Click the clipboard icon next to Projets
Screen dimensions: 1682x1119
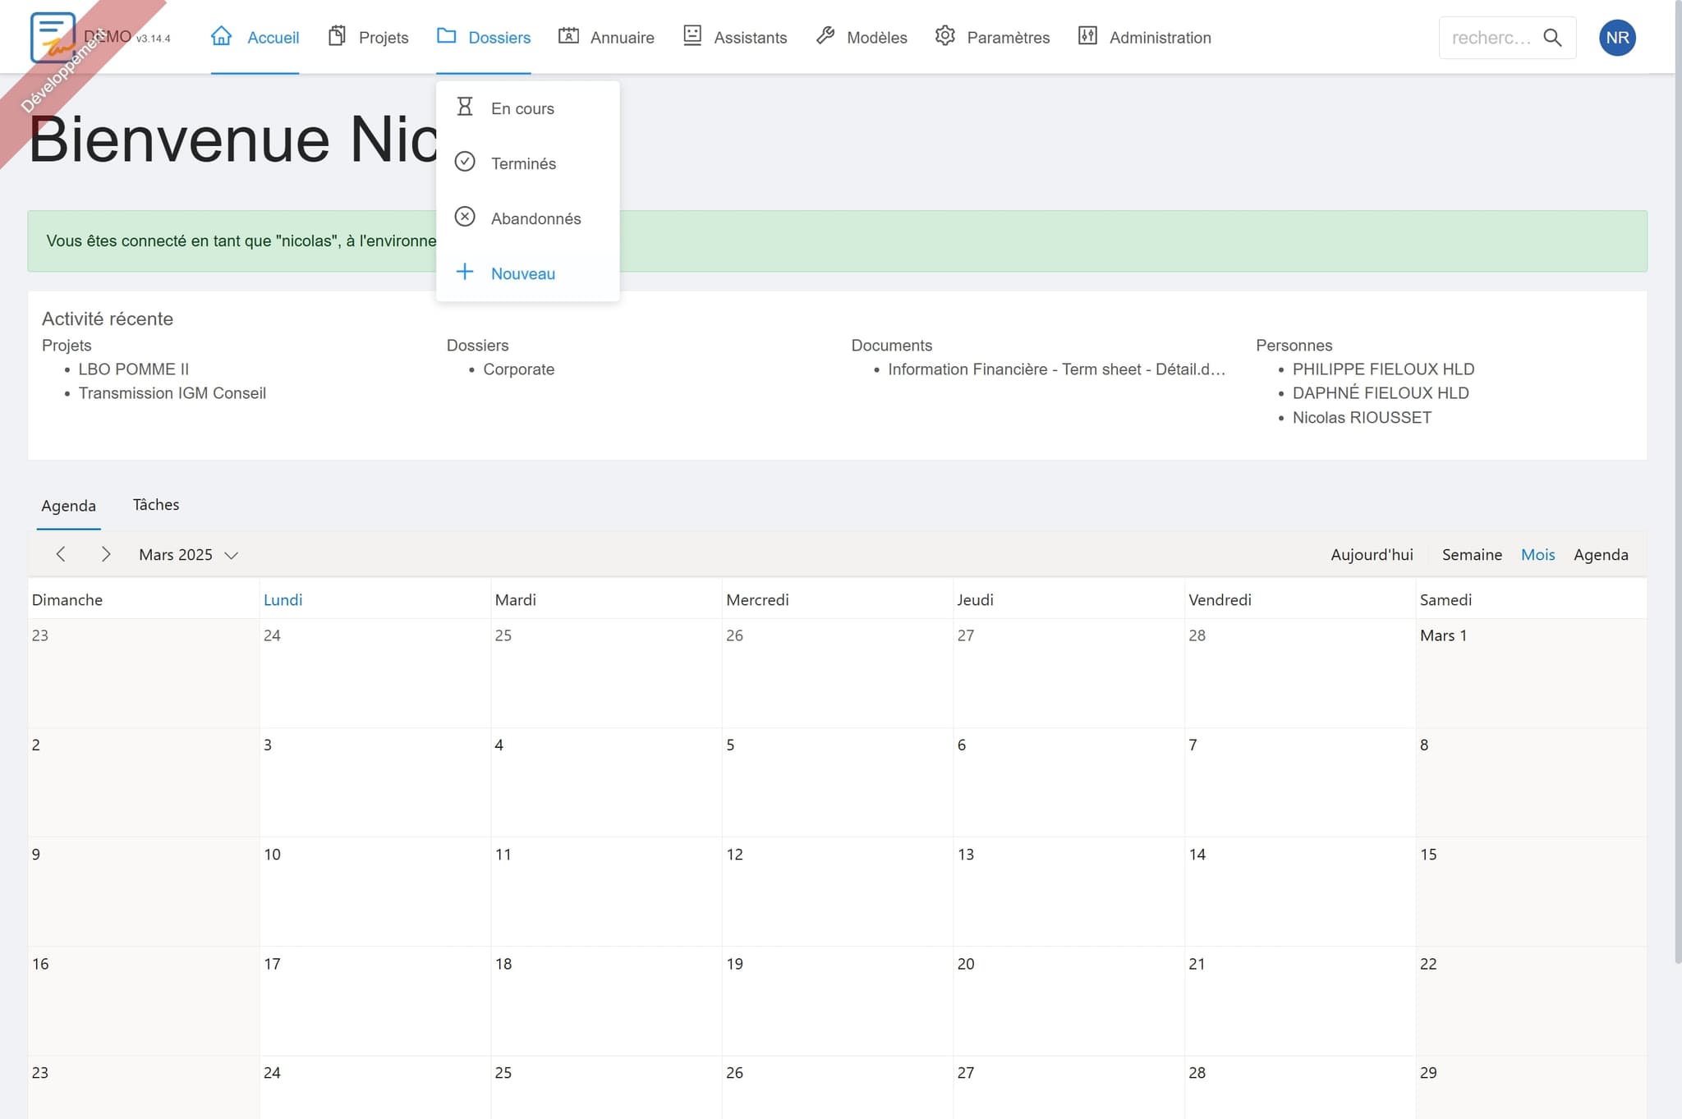(337, 36)
